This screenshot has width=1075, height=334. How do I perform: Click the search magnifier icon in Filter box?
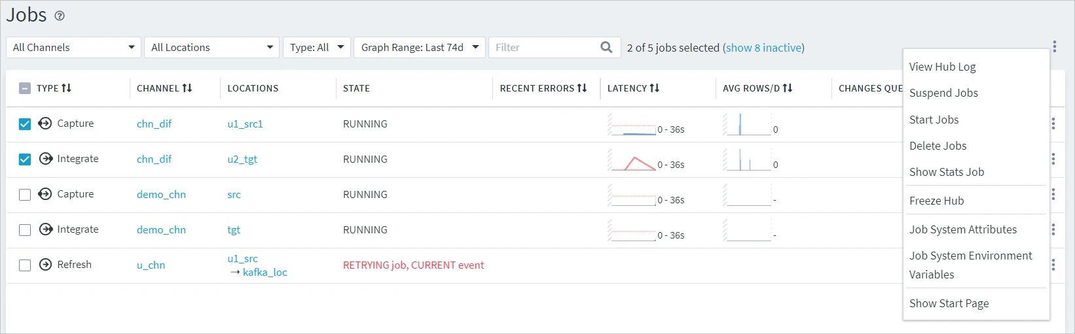pos(606,47)
